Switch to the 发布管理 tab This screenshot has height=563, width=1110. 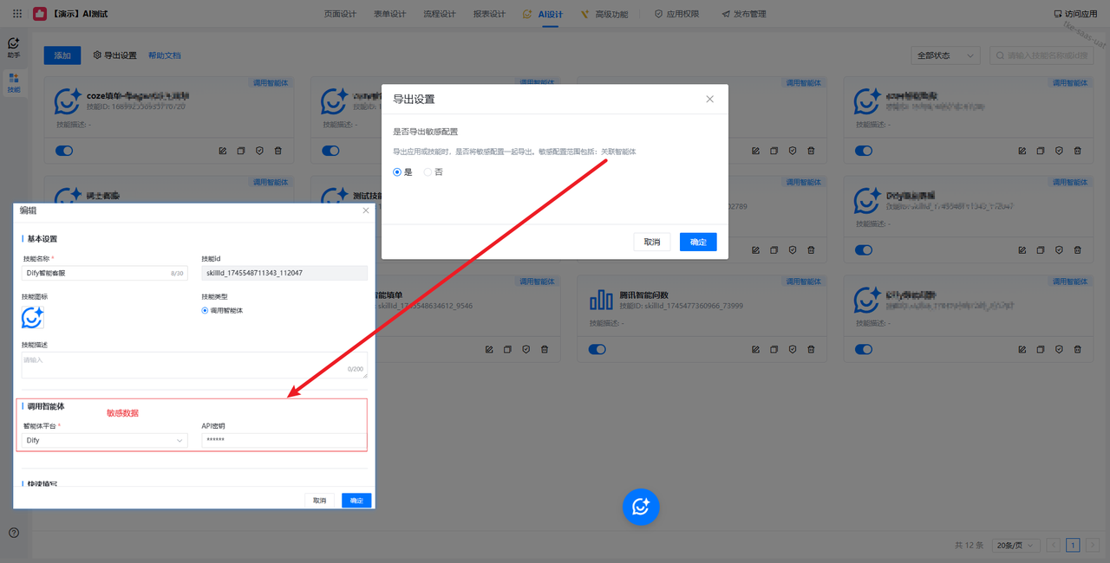coord(742,14)
